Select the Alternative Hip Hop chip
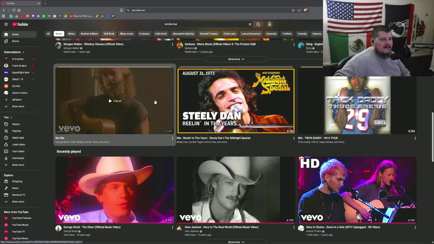The image size is (434, 244). (183, 34)
